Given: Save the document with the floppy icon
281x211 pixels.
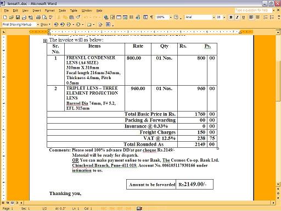Looking at the screenshot, I should coord(18,17).
